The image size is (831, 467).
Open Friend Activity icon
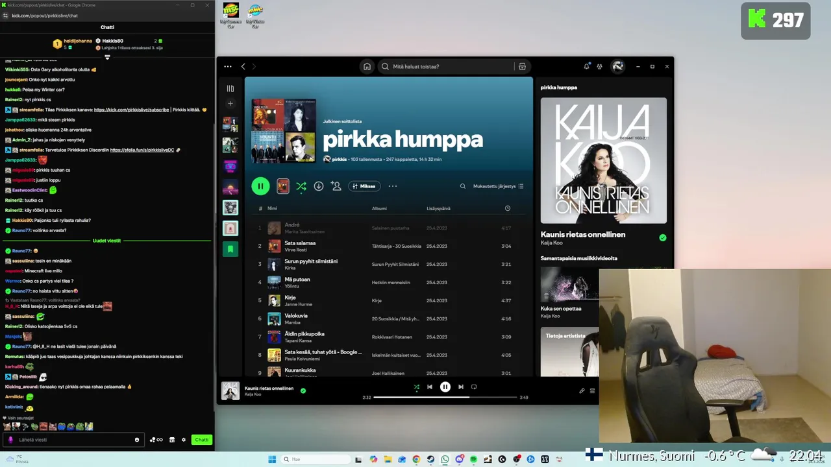[x=599, y=66]
